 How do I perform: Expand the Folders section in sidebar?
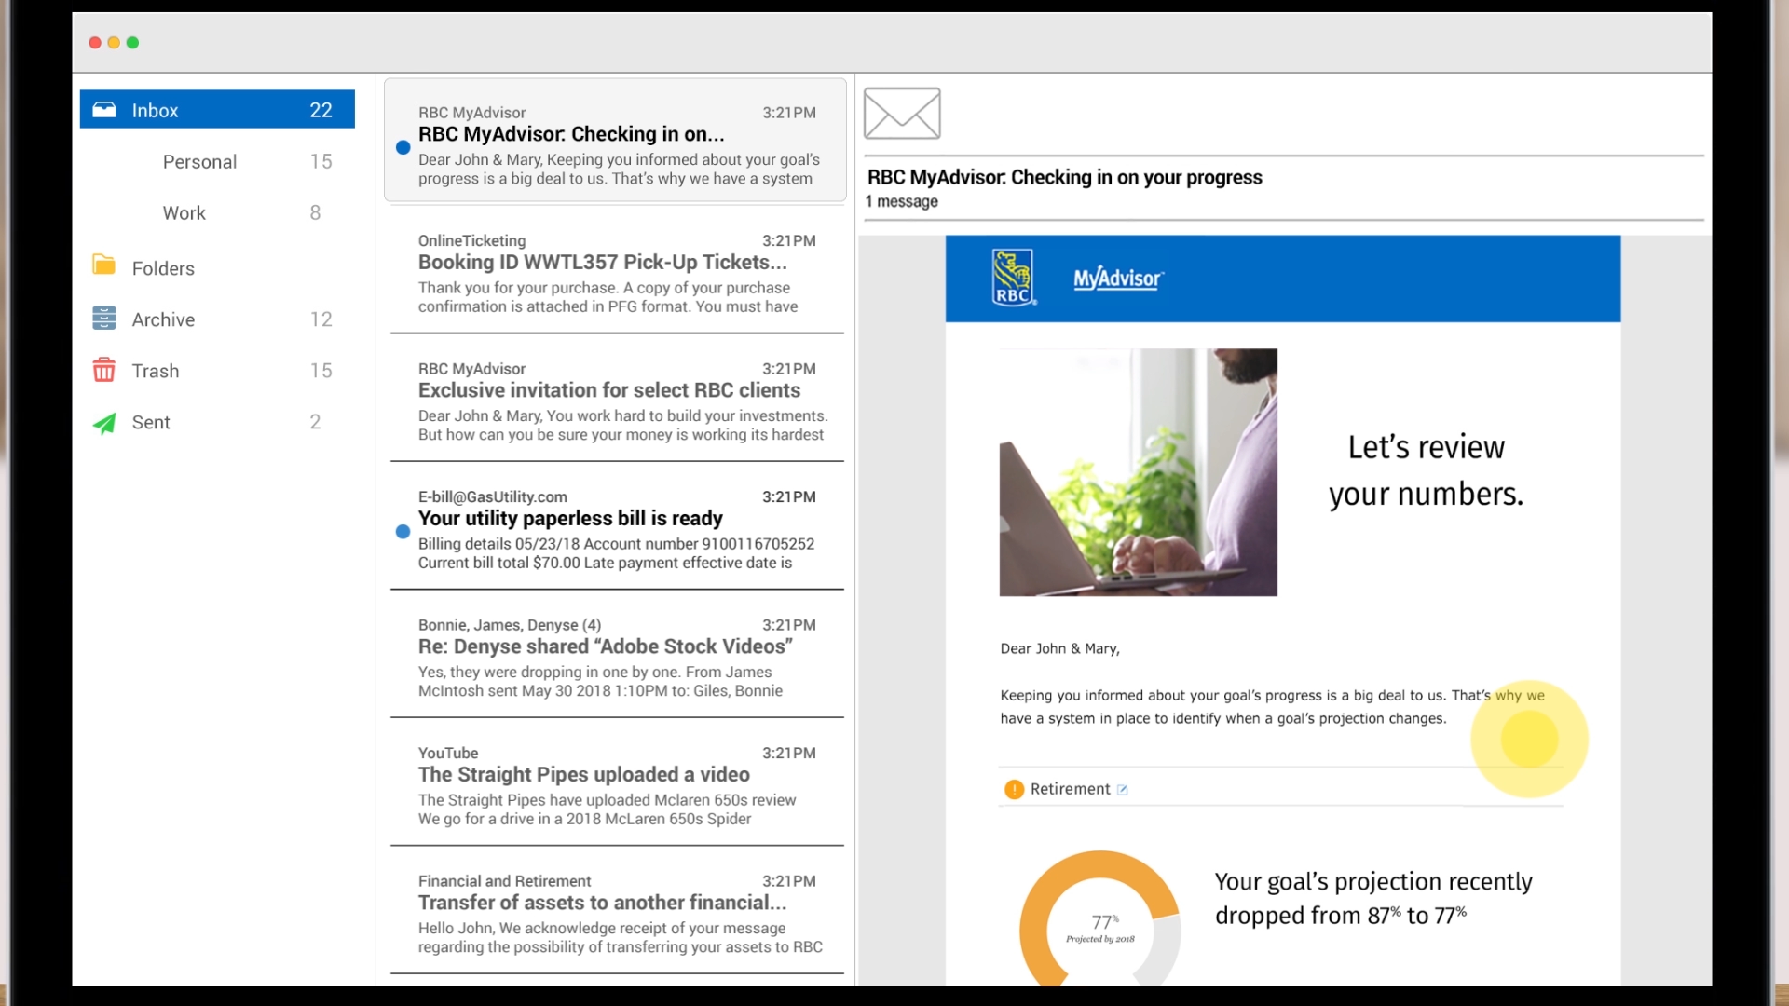coord(163,267)
